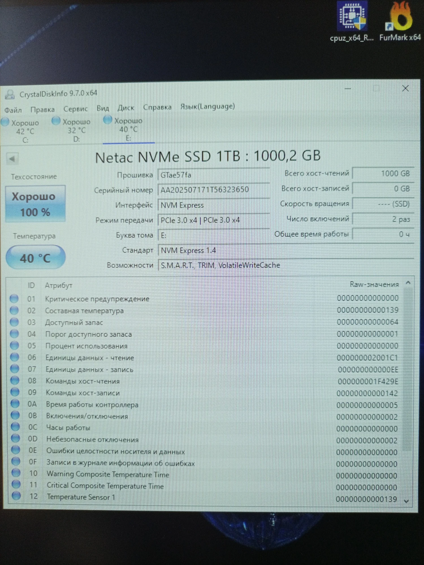The width and height of the screenshot is (424, 565).
Task: Click the ID column header
Action: pyautogui.click(x=31, y=285)
